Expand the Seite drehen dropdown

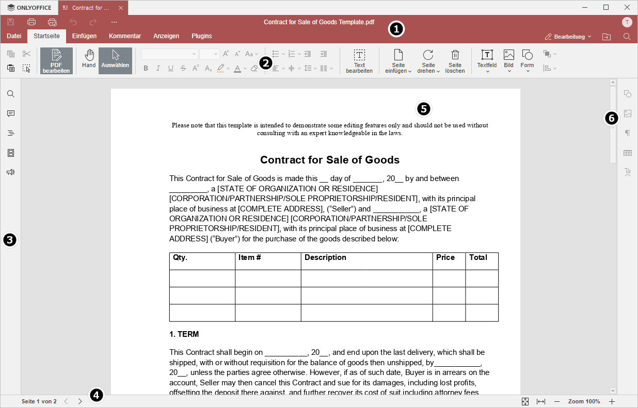coord(428,61)
